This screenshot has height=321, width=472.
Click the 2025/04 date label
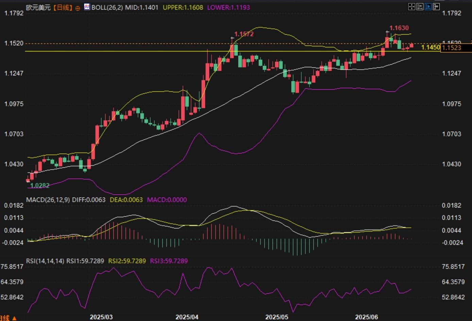point(187,317)
